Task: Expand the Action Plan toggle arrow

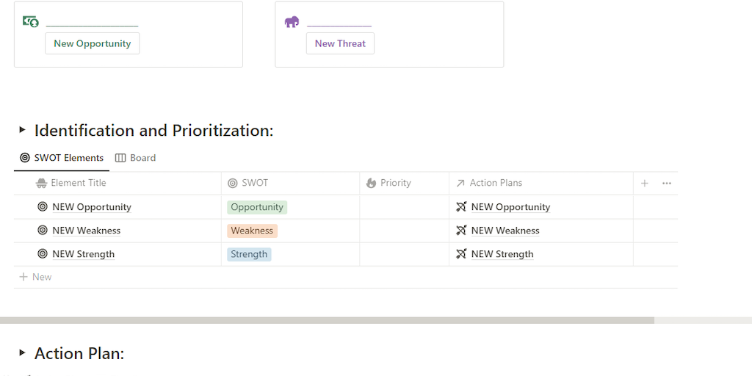Action: 22,353
